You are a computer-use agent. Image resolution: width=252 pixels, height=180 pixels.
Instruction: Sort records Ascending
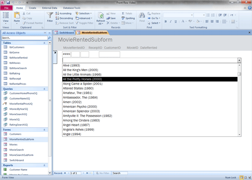(63, 14)
